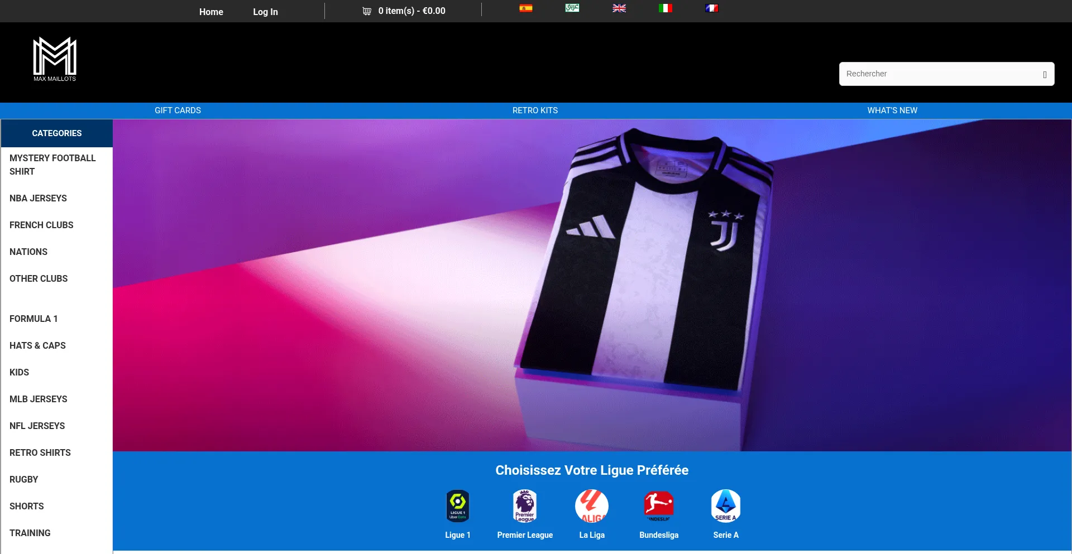Viewport: 1072px width, 554px height.
Task: Click the search magnifier icon
Action: click(1045, 74)
